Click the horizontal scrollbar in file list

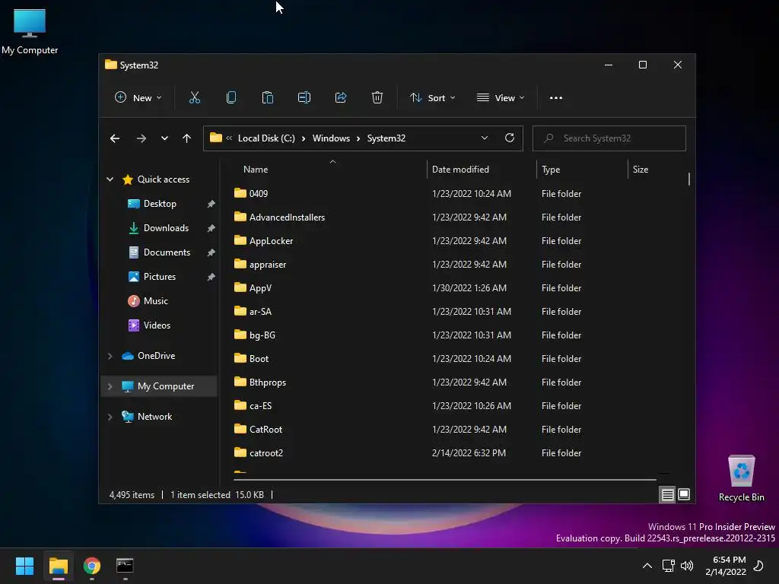pos(444,480)
